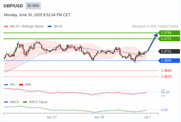Select the 1.3795 green resistance label
The image size is (181, 122).
(x=169, y=33)
